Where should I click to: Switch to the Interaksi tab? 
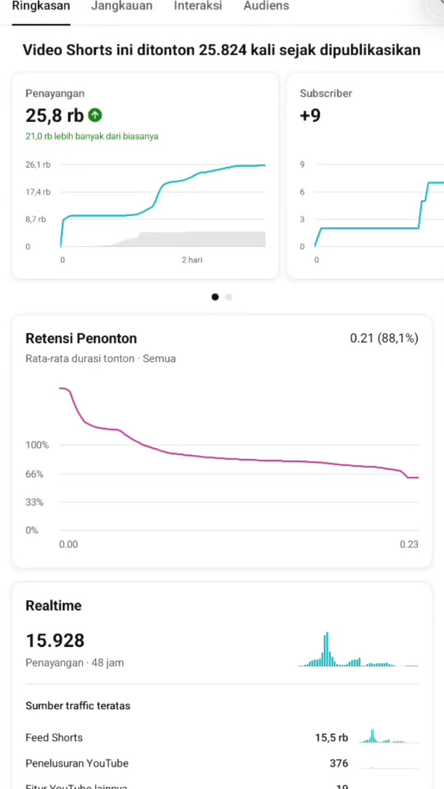(198, 6)
